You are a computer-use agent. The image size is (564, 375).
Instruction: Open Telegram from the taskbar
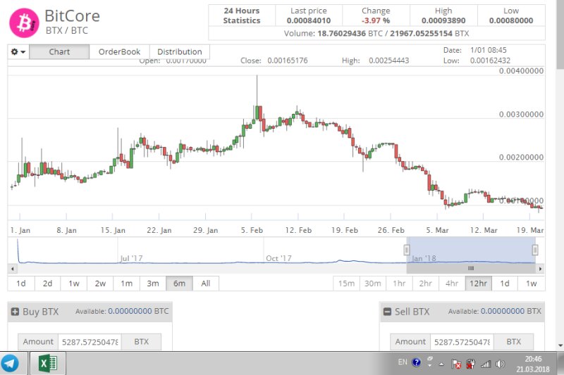click(10, 364)
